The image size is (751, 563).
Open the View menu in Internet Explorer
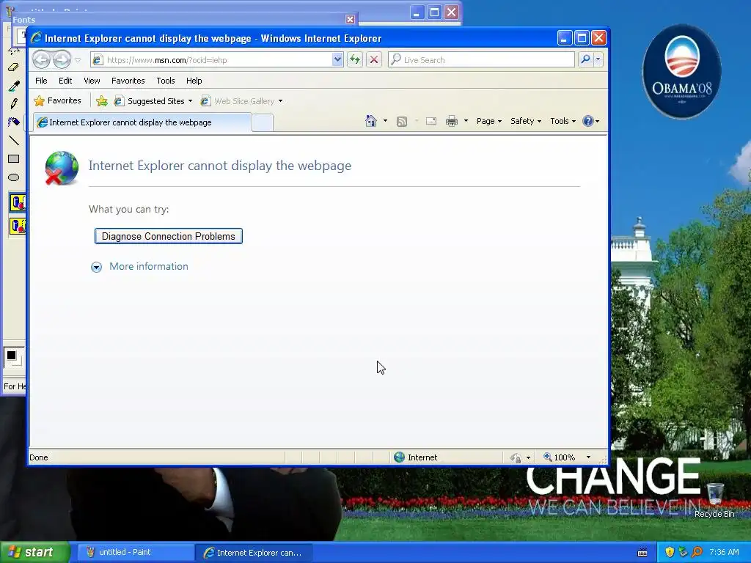[x=92, y=81]
